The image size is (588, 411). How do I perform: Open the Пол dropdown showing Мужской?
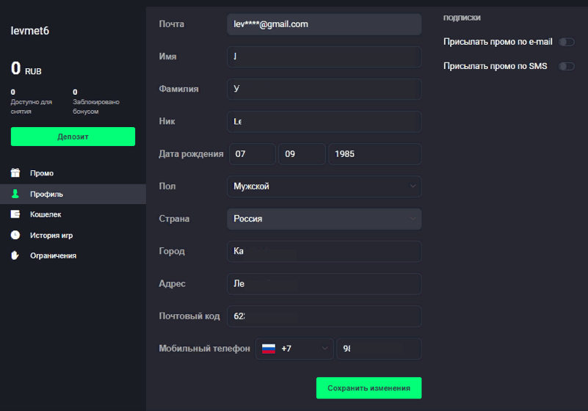(324, 186)
